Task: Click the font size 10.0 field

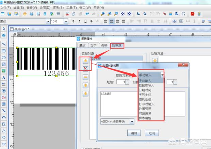Action: [x=57, y=21]
